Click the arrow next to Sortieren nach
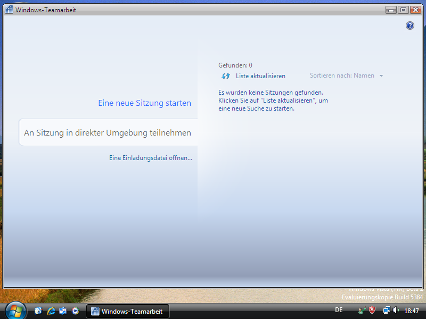 381,76
